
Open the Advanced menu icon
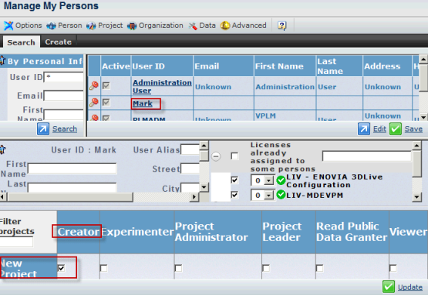click(x=225, y=25)
